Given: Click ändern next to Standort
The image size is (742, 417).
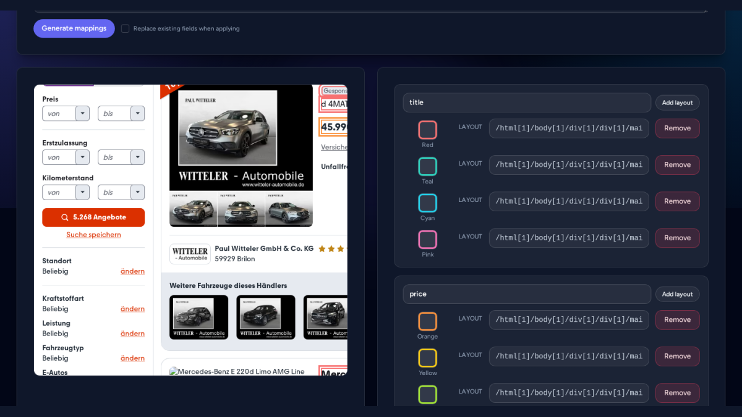Looking at the screenshot, I should click(x=132, y=271).
